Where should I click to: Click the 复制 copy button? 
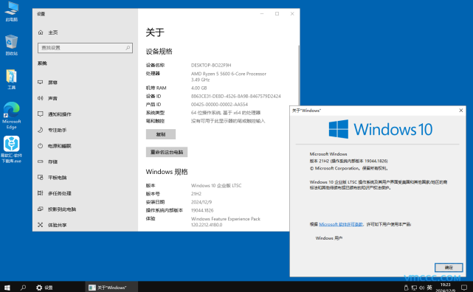click(160, 134)
